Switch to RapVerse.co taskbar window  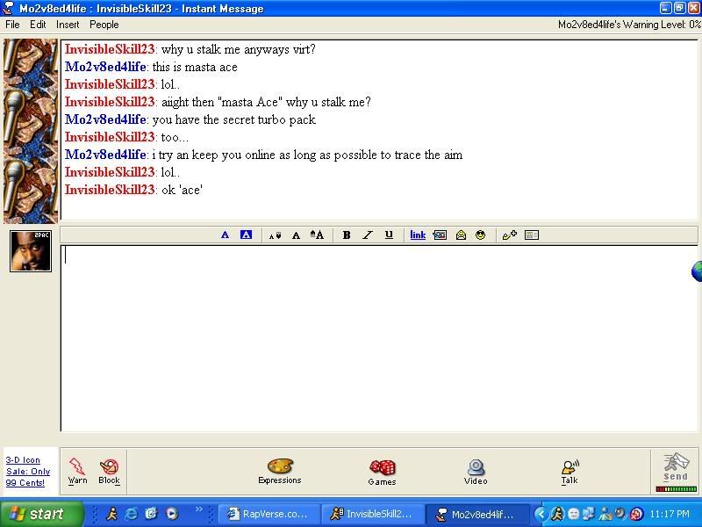(269, 514)
